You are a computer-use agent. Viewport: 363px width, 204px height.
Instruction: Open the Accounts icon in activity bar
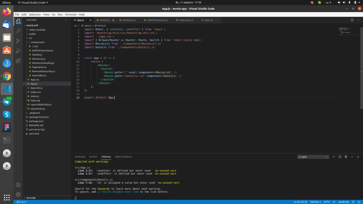coord(18,185)
